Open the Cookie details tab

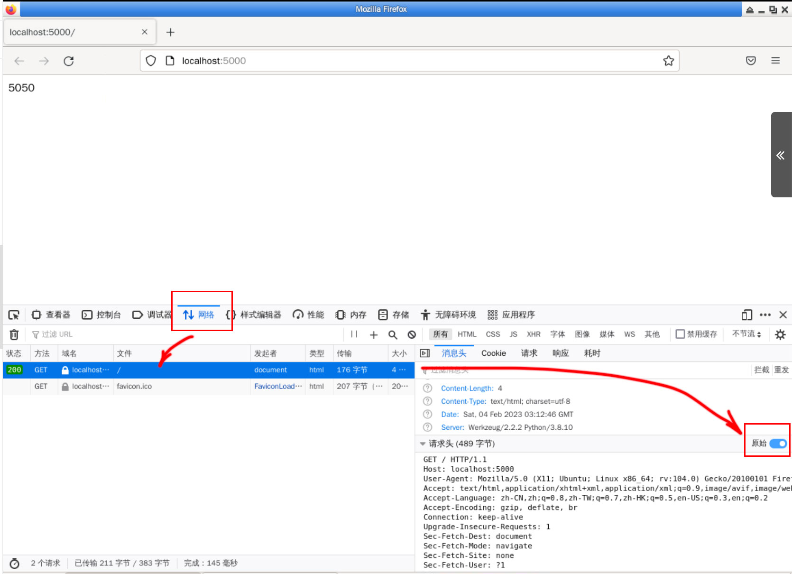pyautogui.click(x=494, y=353)
